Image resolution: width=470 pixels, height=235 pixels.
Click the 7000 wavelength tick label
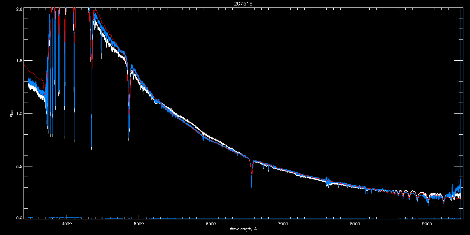click(283, 224)
